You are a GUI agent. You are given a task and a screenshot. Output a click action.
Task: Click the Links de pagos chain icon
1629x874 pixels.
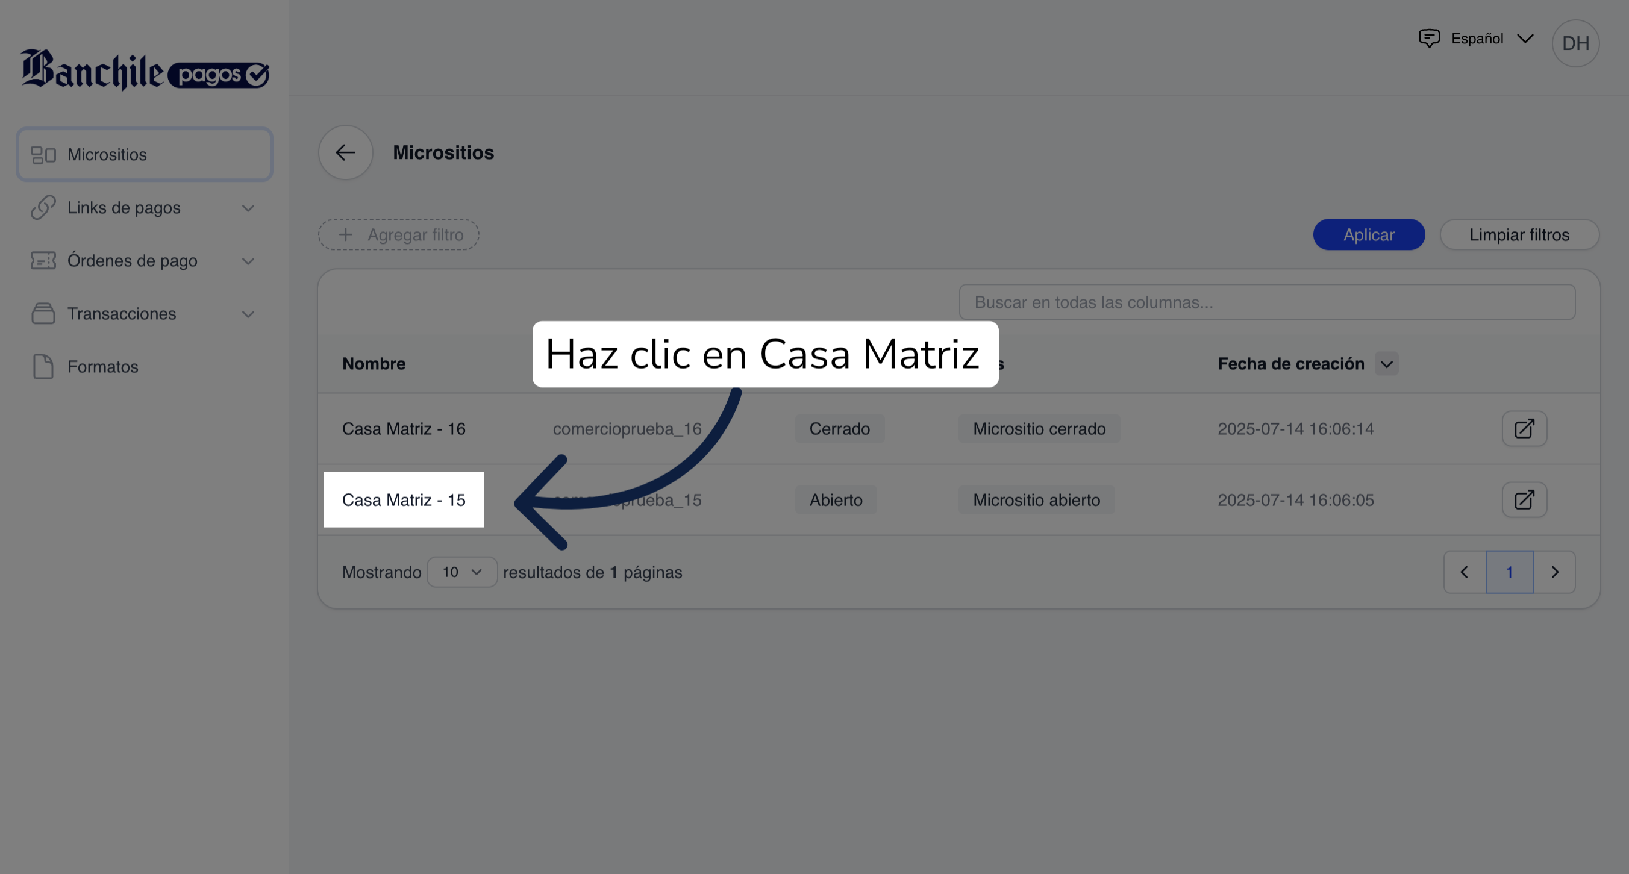(43, 207)
